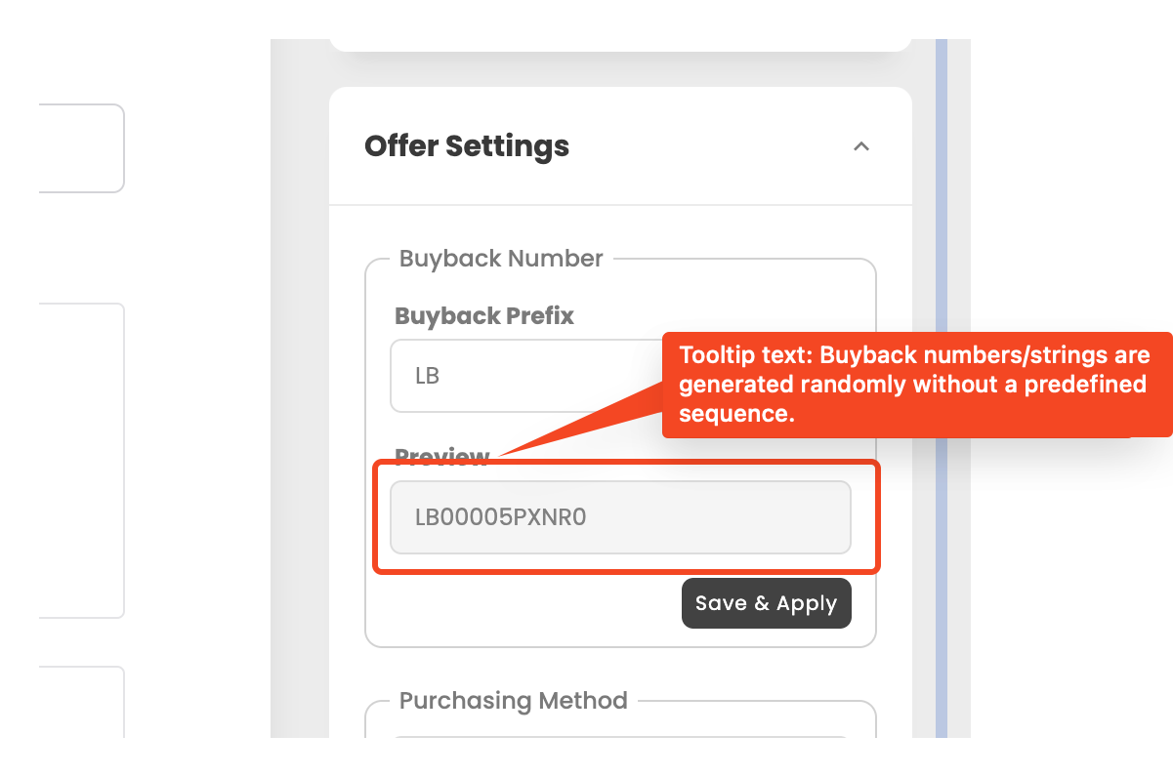Click the small top-left partial card
This screenshot has height=777, width=1173.
82,148
